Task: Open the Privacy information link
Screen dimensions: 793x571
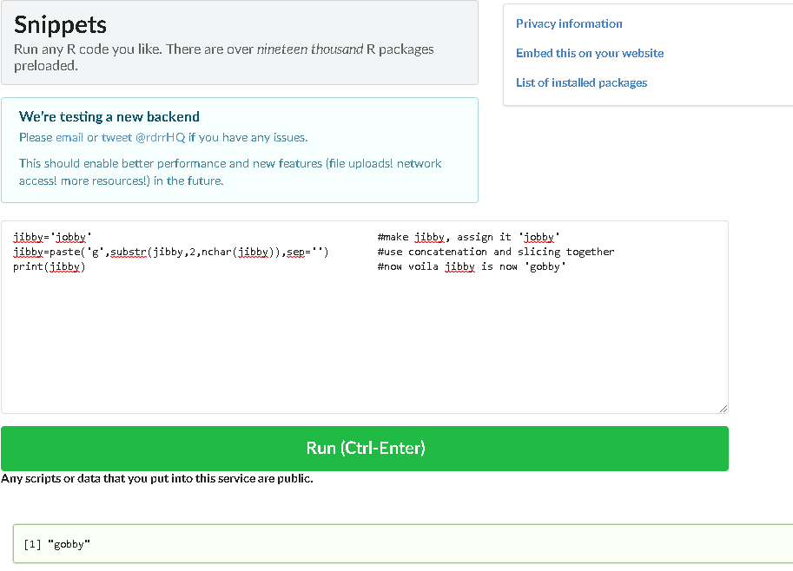Action: click(569, 23)
